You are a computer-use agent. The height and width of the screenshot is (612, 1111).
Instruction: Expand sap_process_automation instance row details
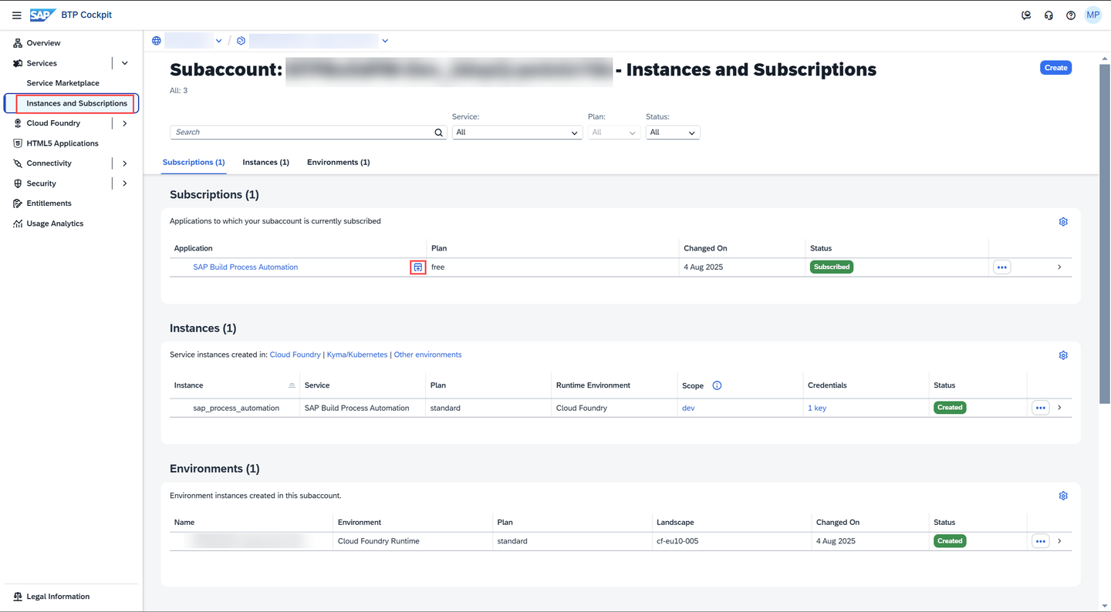[x=1059, y=408]
